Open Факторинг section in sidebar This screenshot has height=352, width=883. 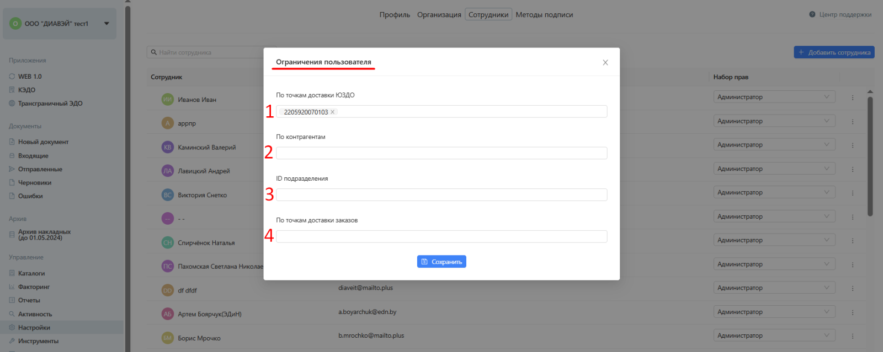[x=34, y=287]
